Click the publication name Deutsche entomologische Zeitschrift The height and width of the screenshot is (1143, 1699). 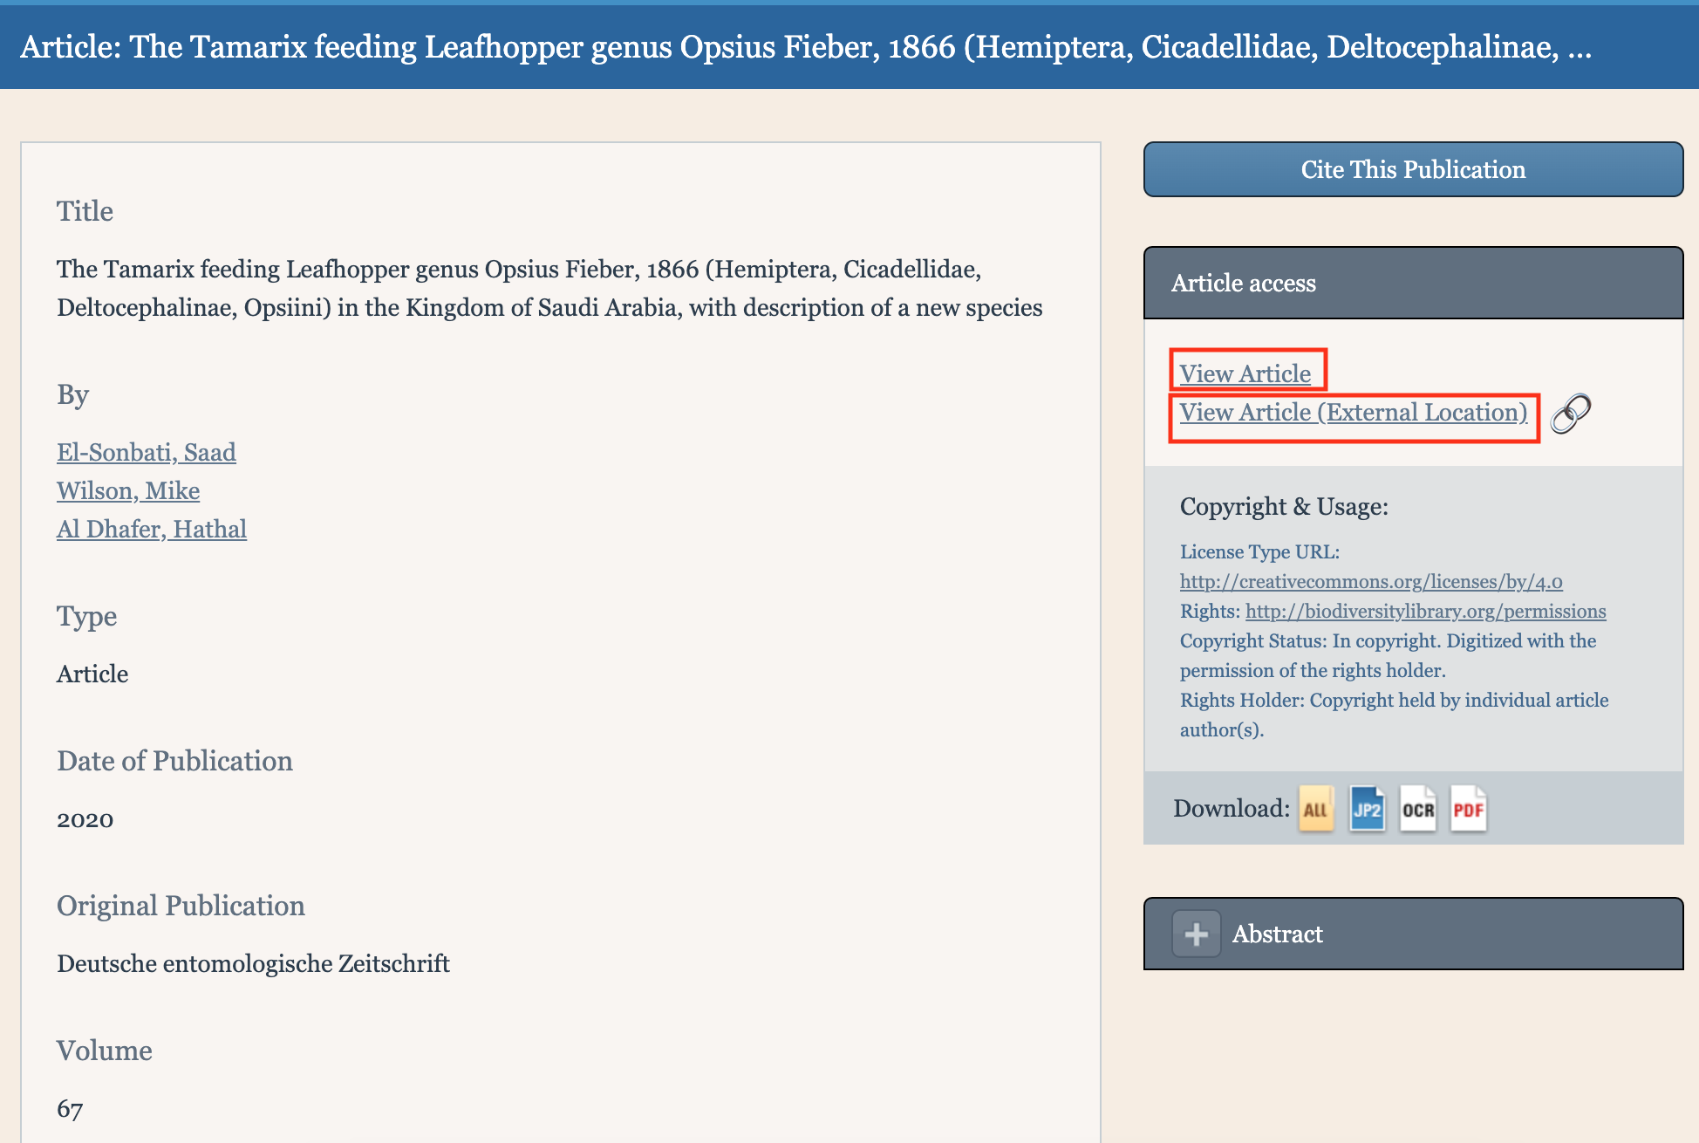click(253, 963)
